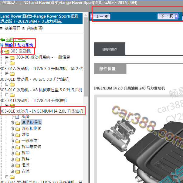
Task: Click folder icon of 诊断和测试
Action: click(18, 129)
